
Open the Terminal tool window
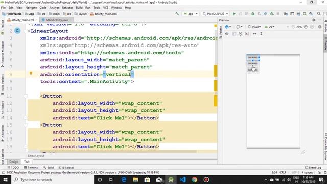31,167
